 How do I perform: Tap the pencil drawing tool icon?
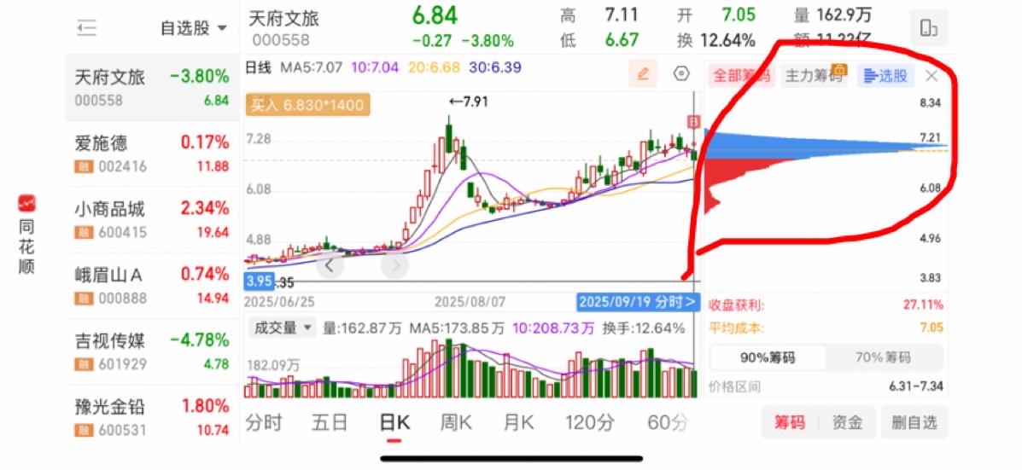click(643, 74)
